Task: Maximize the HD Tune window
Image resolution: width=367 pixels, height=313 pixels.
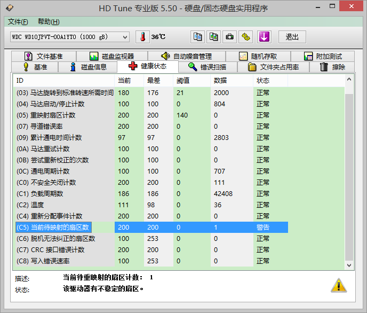Action: (332, 6)
